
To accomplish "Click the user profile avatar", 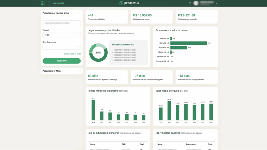I will (196, 3).
